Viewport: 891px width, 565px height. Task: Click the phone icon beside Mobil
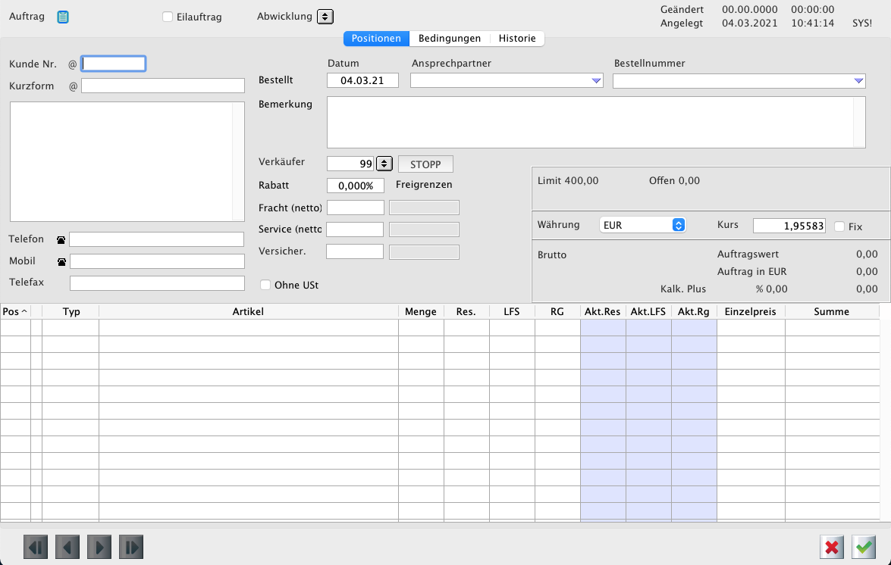[61, 262]
